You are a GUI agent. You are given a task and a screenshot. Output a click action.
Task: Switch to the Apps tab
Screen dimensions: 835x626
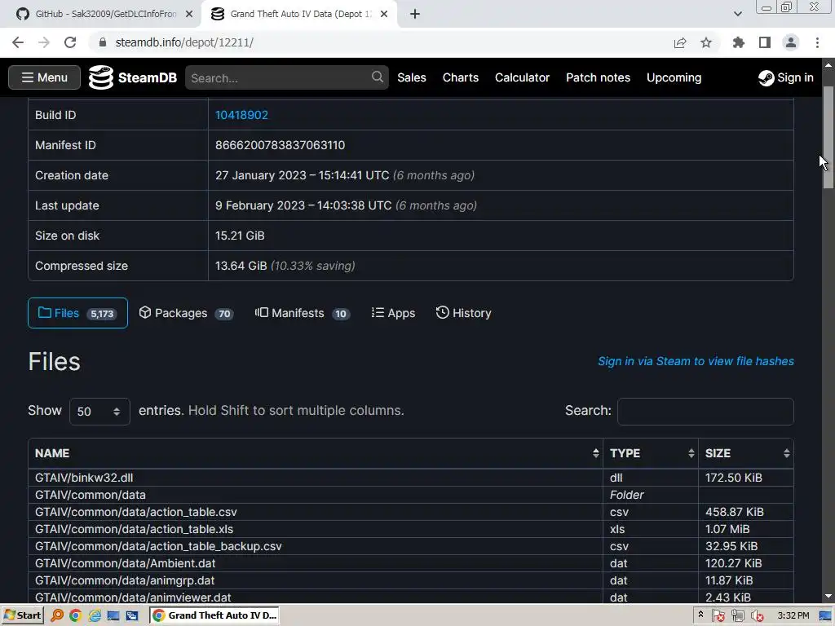pos(393,313)
